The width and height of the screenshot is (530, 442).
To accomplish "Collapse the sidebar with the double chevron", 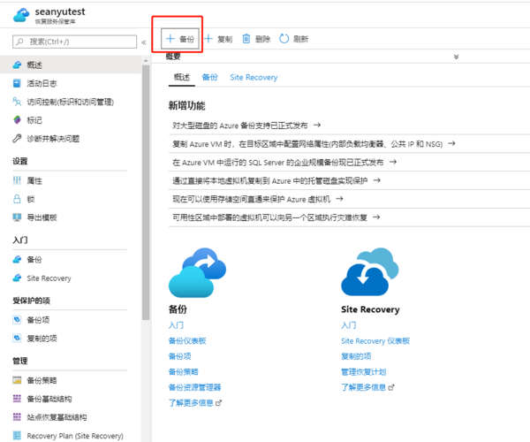I will pos(144,42).
